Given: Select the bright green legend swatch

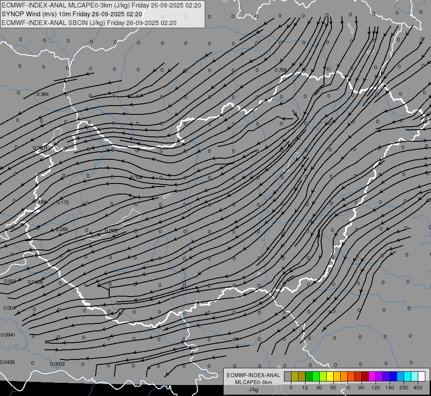Looking at the screenshot, I should pos(316,376).
